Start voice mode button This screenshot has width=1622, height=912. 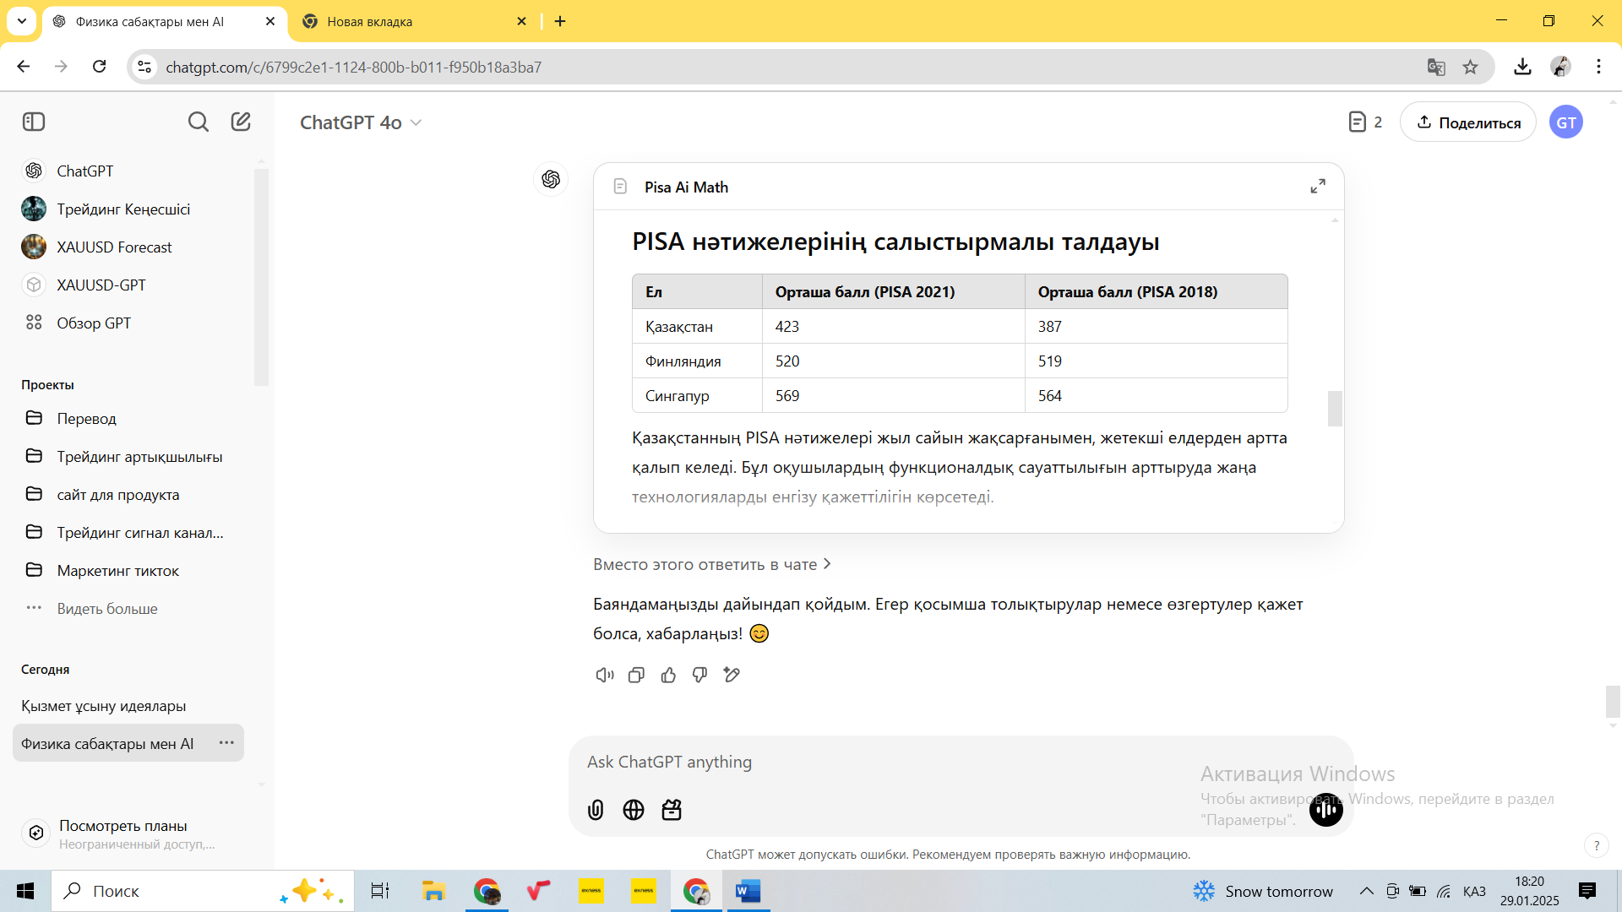pyautogui.click(x=1325, y=810)
